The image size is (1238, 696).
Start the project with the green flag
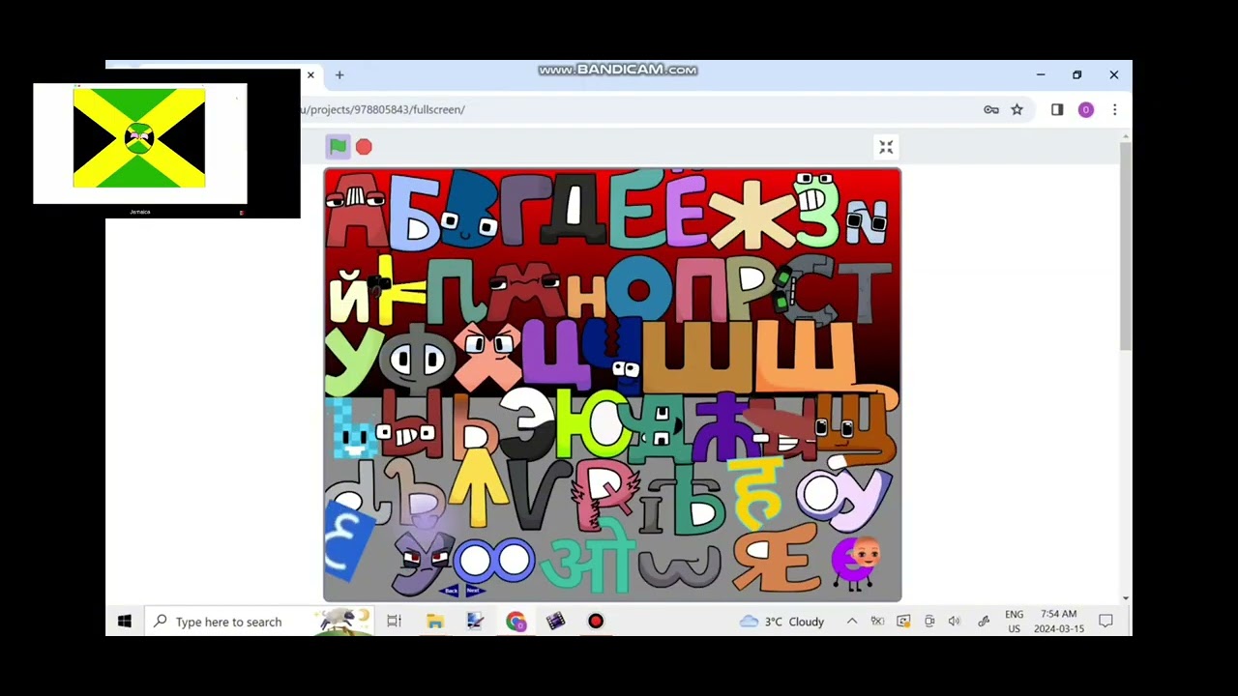tap(338, 146)
